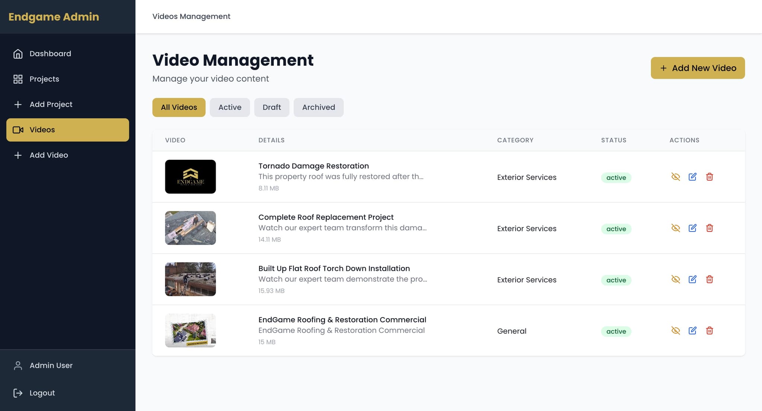Click the Add New Video button
This screenshot has width=762, height=411.
698,68
